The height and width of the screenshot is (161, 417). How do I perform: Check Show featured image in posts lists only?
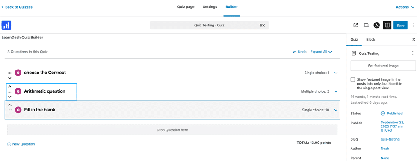(353, 79)
